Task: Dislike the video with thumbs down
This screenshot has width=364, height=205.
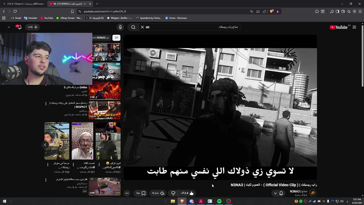Action: pyautogui.click(x=173, y=193)
